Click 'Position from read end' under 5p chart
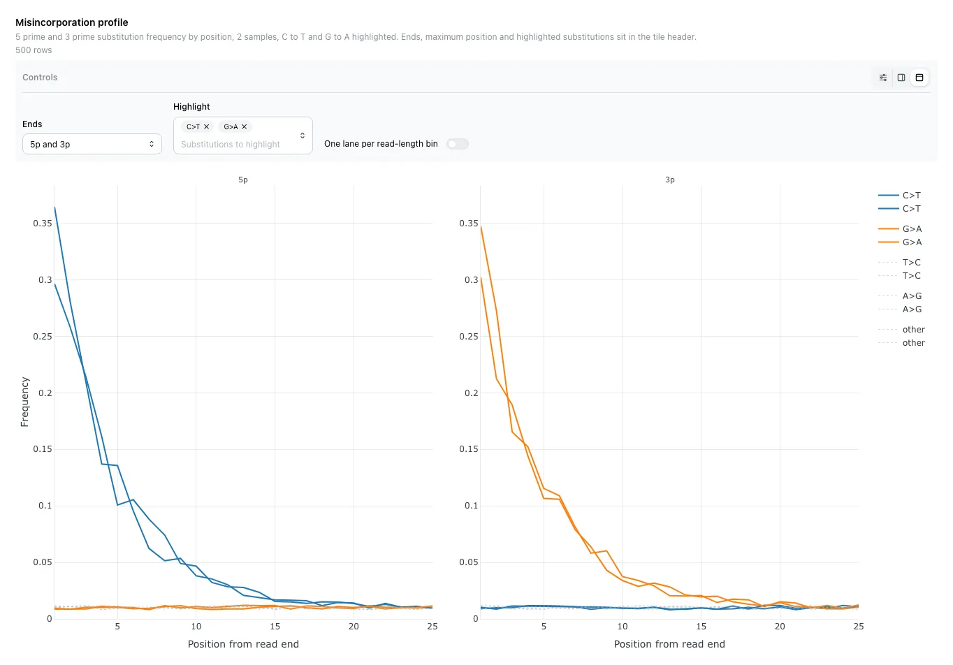This screenshot has height=665, width=953. (x=243, y=644)
